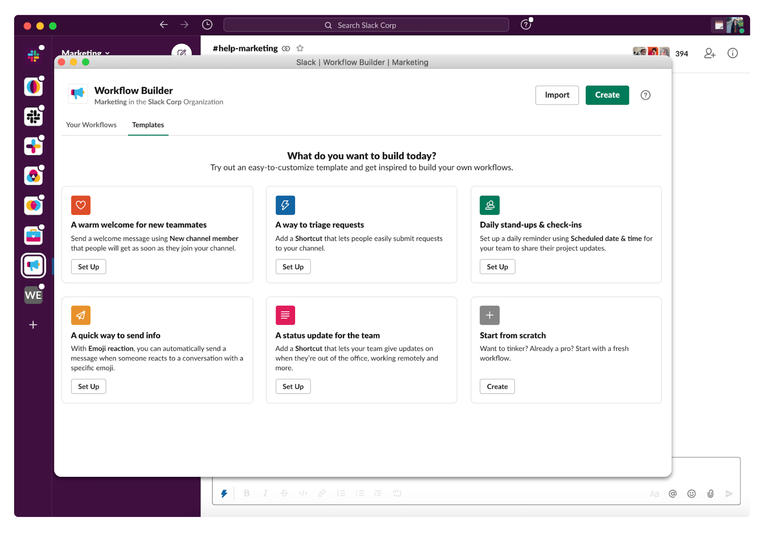Screen dimensions: 766x537
Task: Set Up the triage requests template
Action: point(293,267)
